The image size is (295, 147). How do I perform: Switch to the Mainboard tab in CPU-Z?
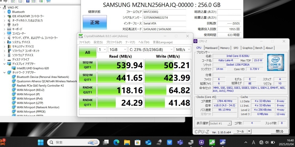coord(211,48)
